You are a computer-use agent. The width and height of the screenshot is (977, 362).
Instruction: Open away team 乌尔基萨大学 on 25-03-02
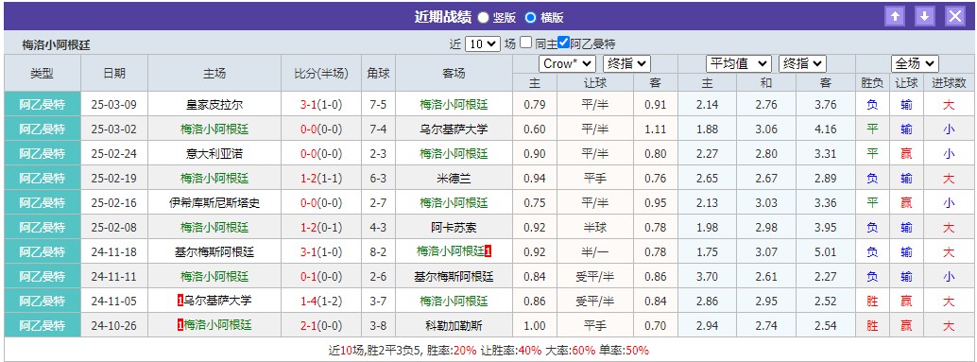pos(454,129)
